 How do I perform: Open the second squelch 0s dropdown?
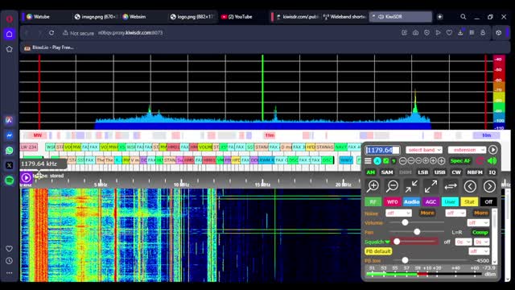[481, 242]
